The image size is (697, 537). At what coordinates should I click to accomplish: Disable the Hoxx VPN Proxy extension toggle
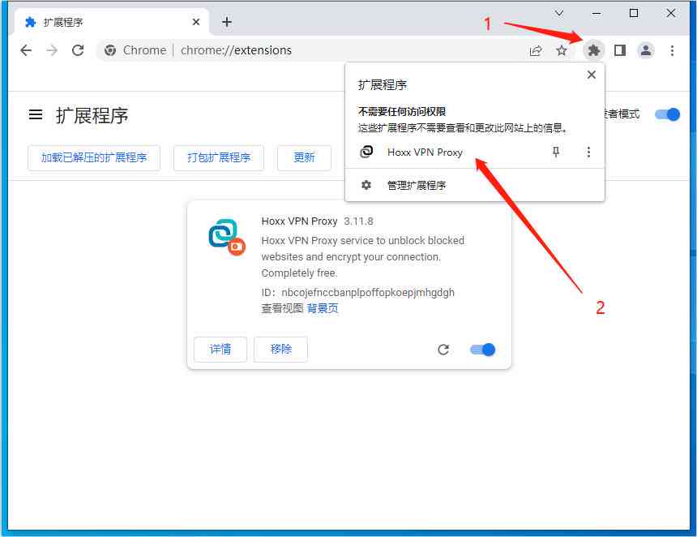pos(482,350)
